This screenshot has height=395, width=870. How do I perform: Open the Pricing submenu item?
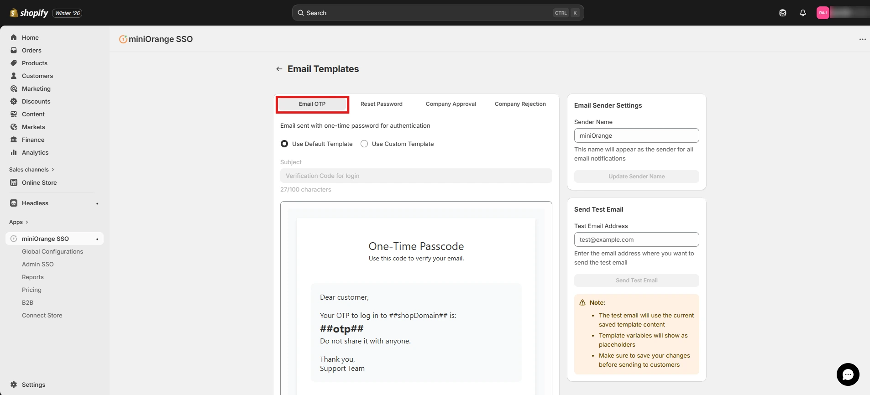31,290
